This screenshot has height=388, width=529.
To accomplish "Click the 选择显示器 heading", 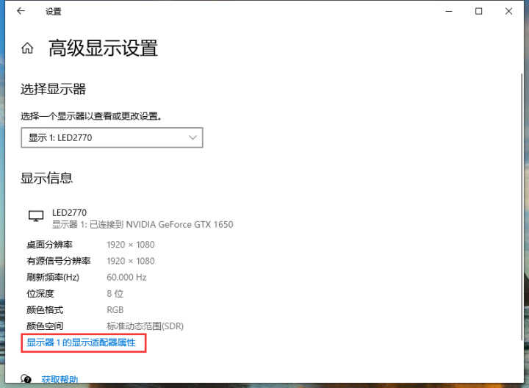I will [x=54, y=89].
